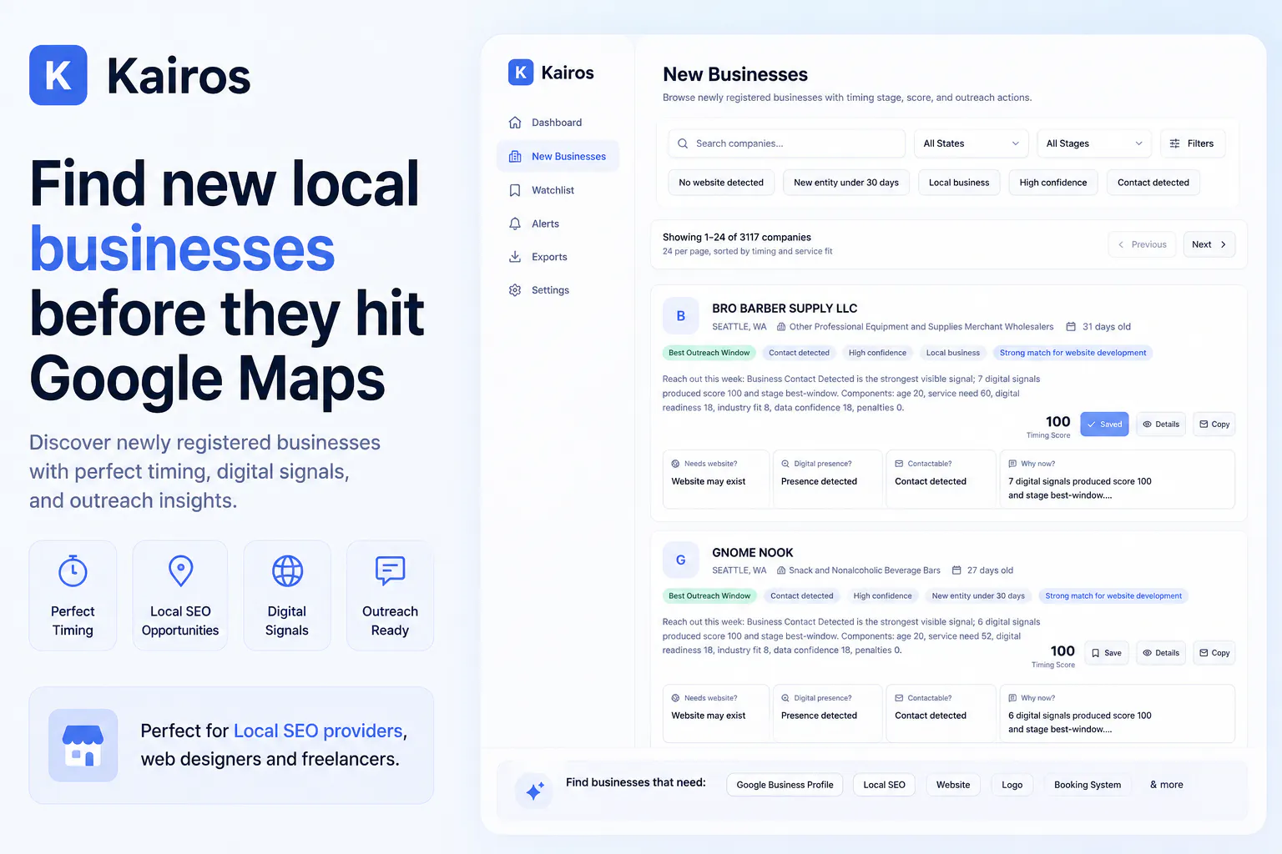Select the Website need chip
The image size is (1282, 854).
953,785
